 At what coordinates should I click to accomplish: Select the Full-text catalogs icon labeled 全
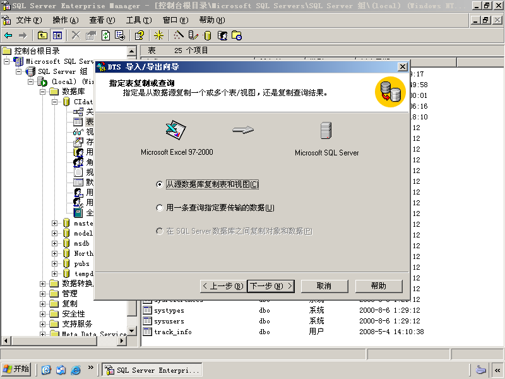pos(78,213)
